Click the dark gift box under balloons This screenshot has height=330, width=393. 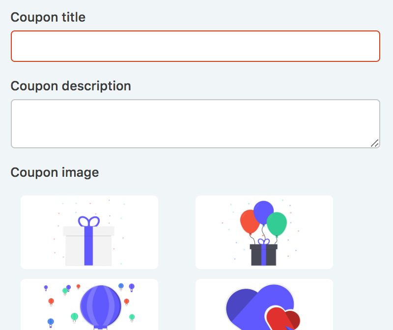point(264,255)
